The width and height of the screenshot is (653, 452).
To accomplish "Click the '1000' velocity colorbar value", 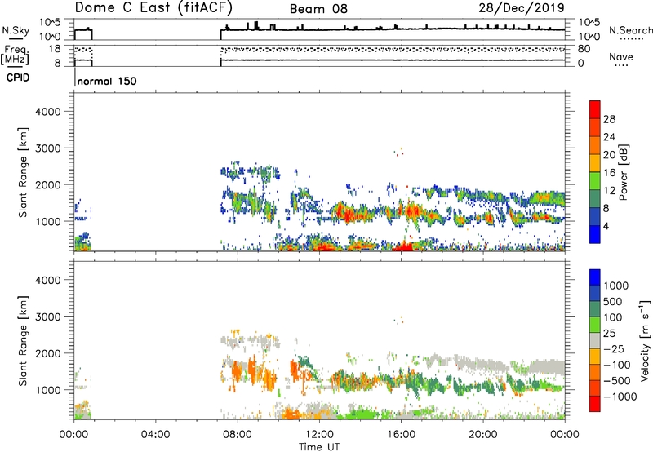I will pyautogui.click(x=616, y=286).
